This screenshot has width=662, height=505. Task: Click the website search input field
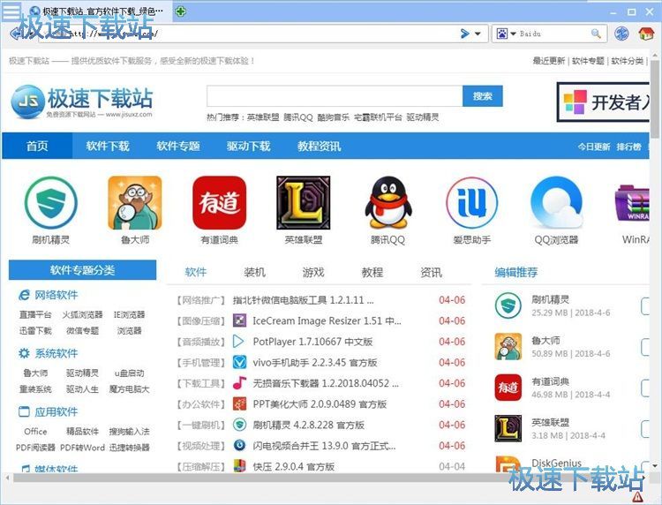pyautogui.click(x=335, y=96)
